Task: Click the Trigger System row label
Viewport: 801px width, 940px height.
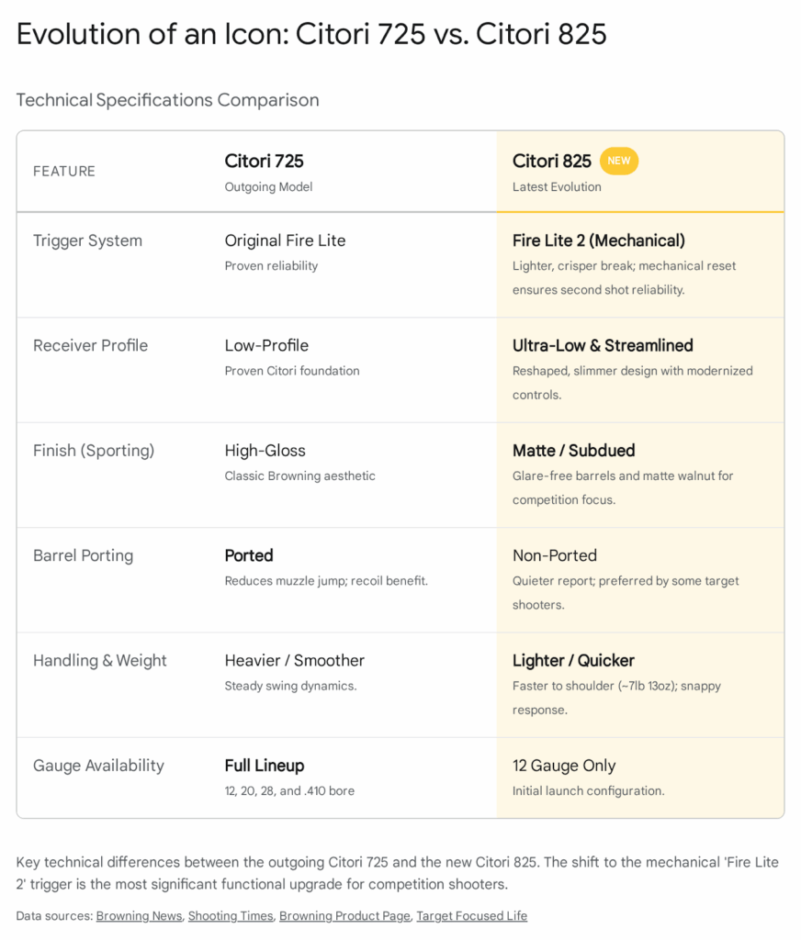Action: [x=87, y=241]
